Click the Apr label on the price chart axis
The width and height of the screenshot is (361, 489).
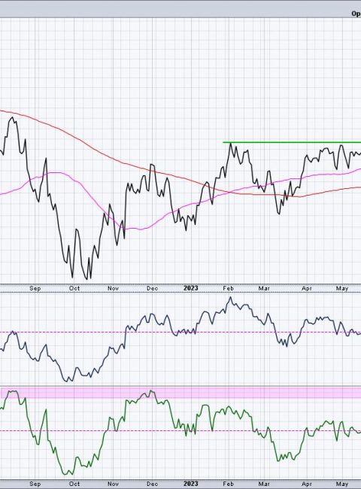307,288
